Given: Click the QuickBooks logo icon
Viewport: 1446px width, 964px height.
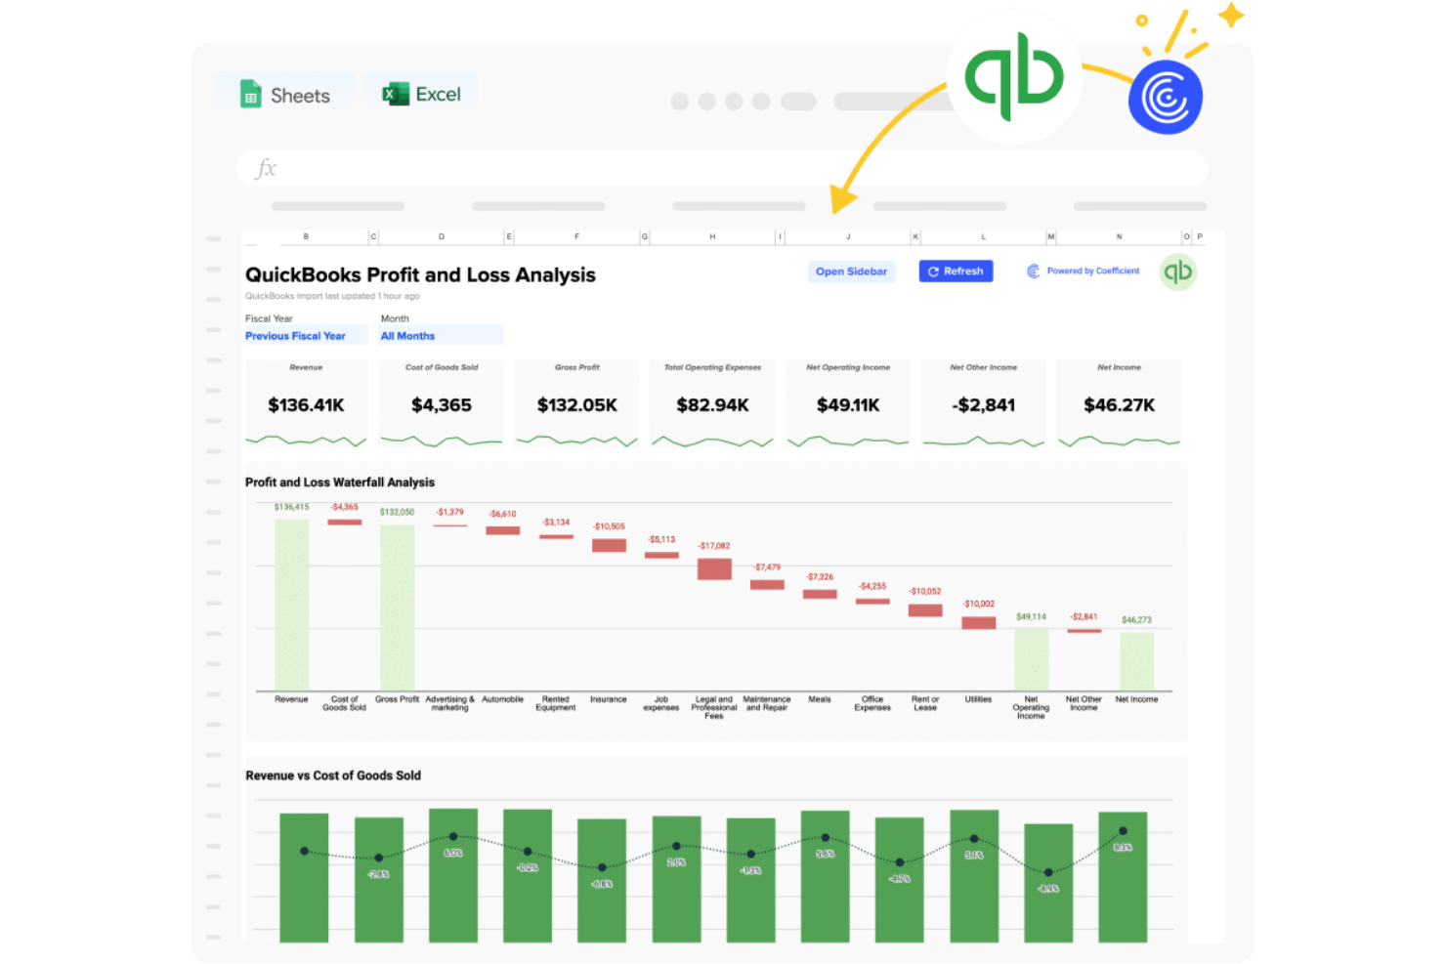Looking at the screenshot, I should click(x=1014, y=76).
